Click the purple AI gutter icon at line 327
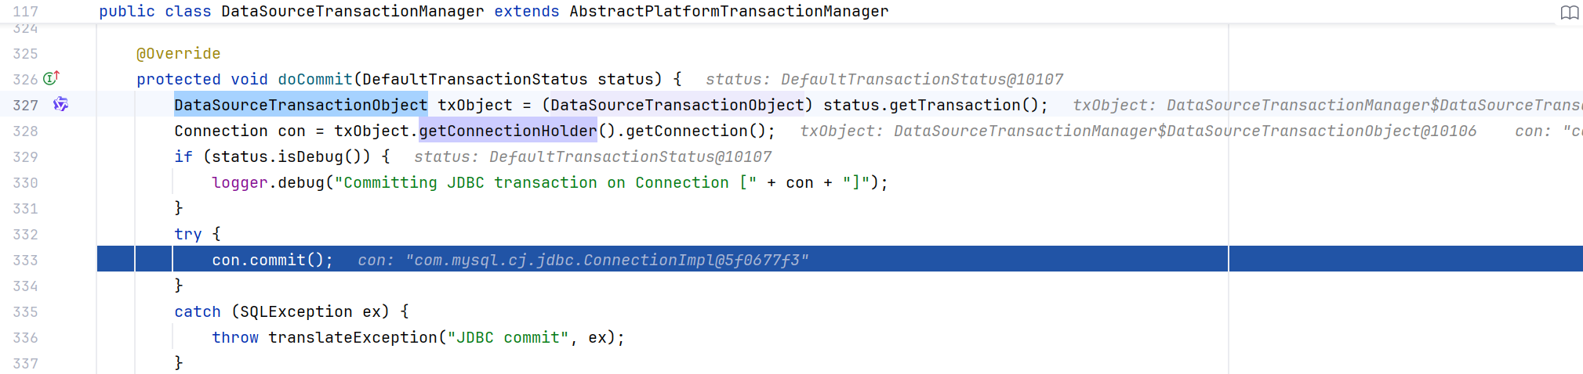 (60, 104)
